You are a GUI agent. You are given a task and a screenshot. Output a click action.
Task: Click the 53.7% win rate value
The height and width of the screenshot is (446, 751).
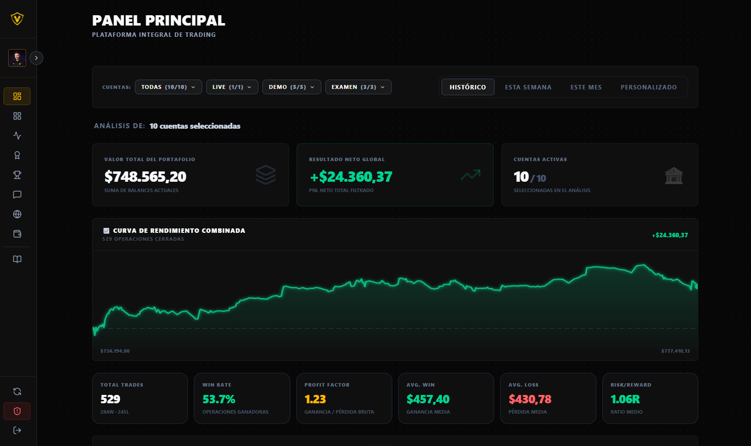click(x=219, y=399)
